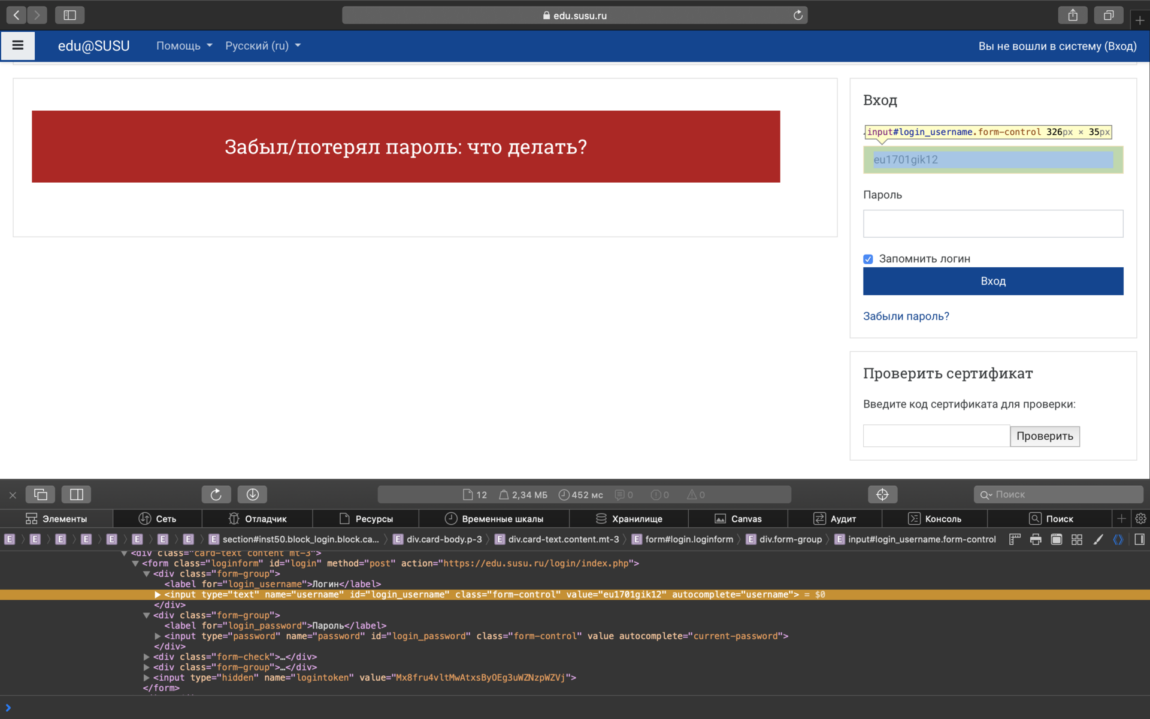Toggle the Safari sidebar
Screen dimensions: 1150x719
click(69, 15)
